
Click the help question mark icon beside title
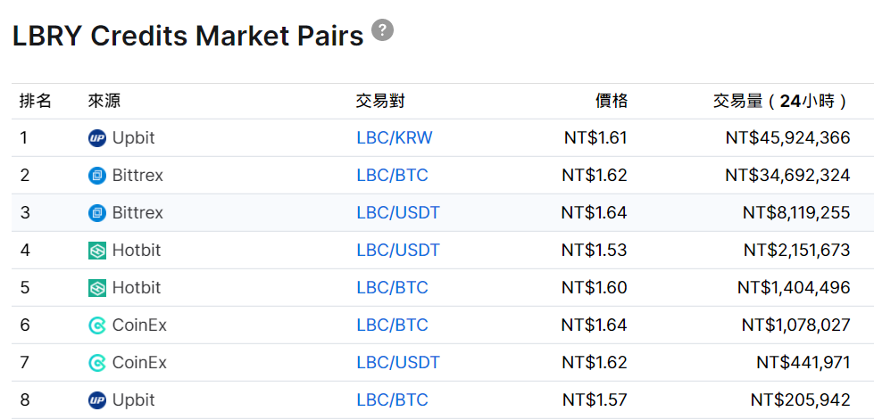pyautogui.click(x=383, y=29)
